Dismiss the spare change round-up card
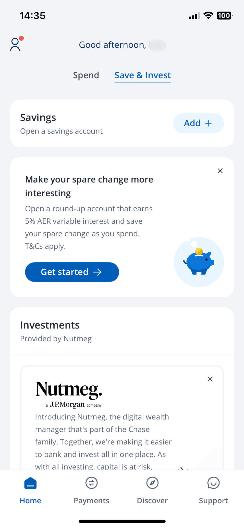Viewport: 244px width, 528px height. (220, 171)
